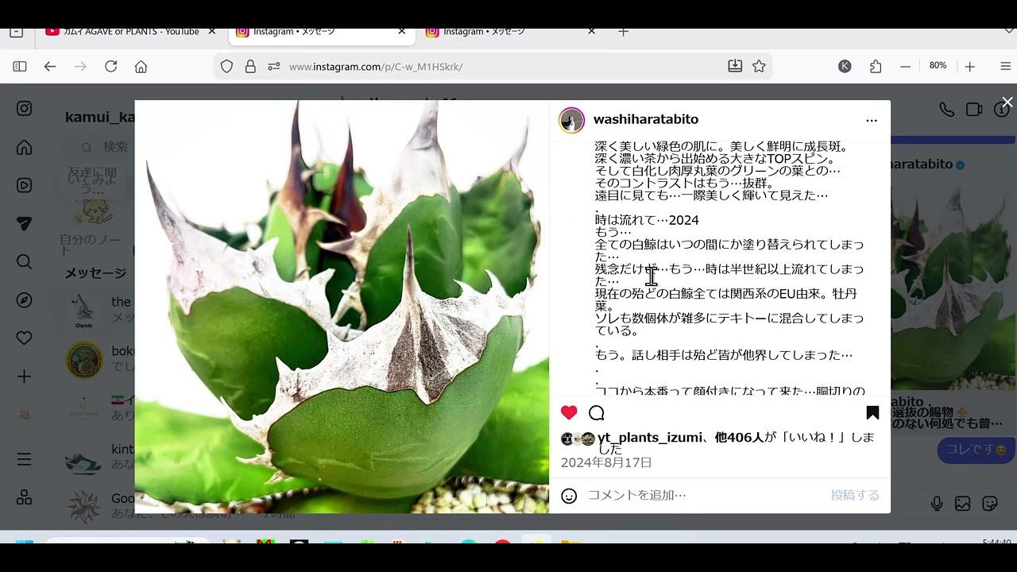
Task: Open washiharatabito profile name link
Action: click(x=646, y=119)
